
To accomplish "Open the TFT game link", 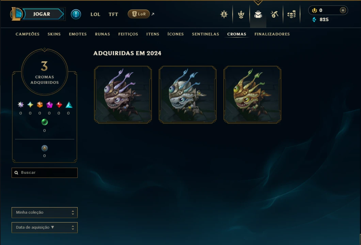I will coord(113,14).
